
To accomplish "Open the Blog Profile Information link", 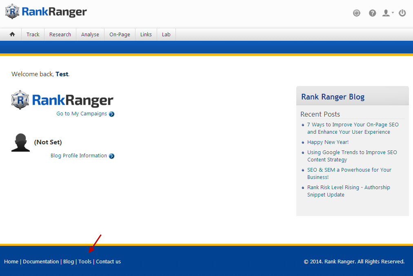I will click(79, 155).
